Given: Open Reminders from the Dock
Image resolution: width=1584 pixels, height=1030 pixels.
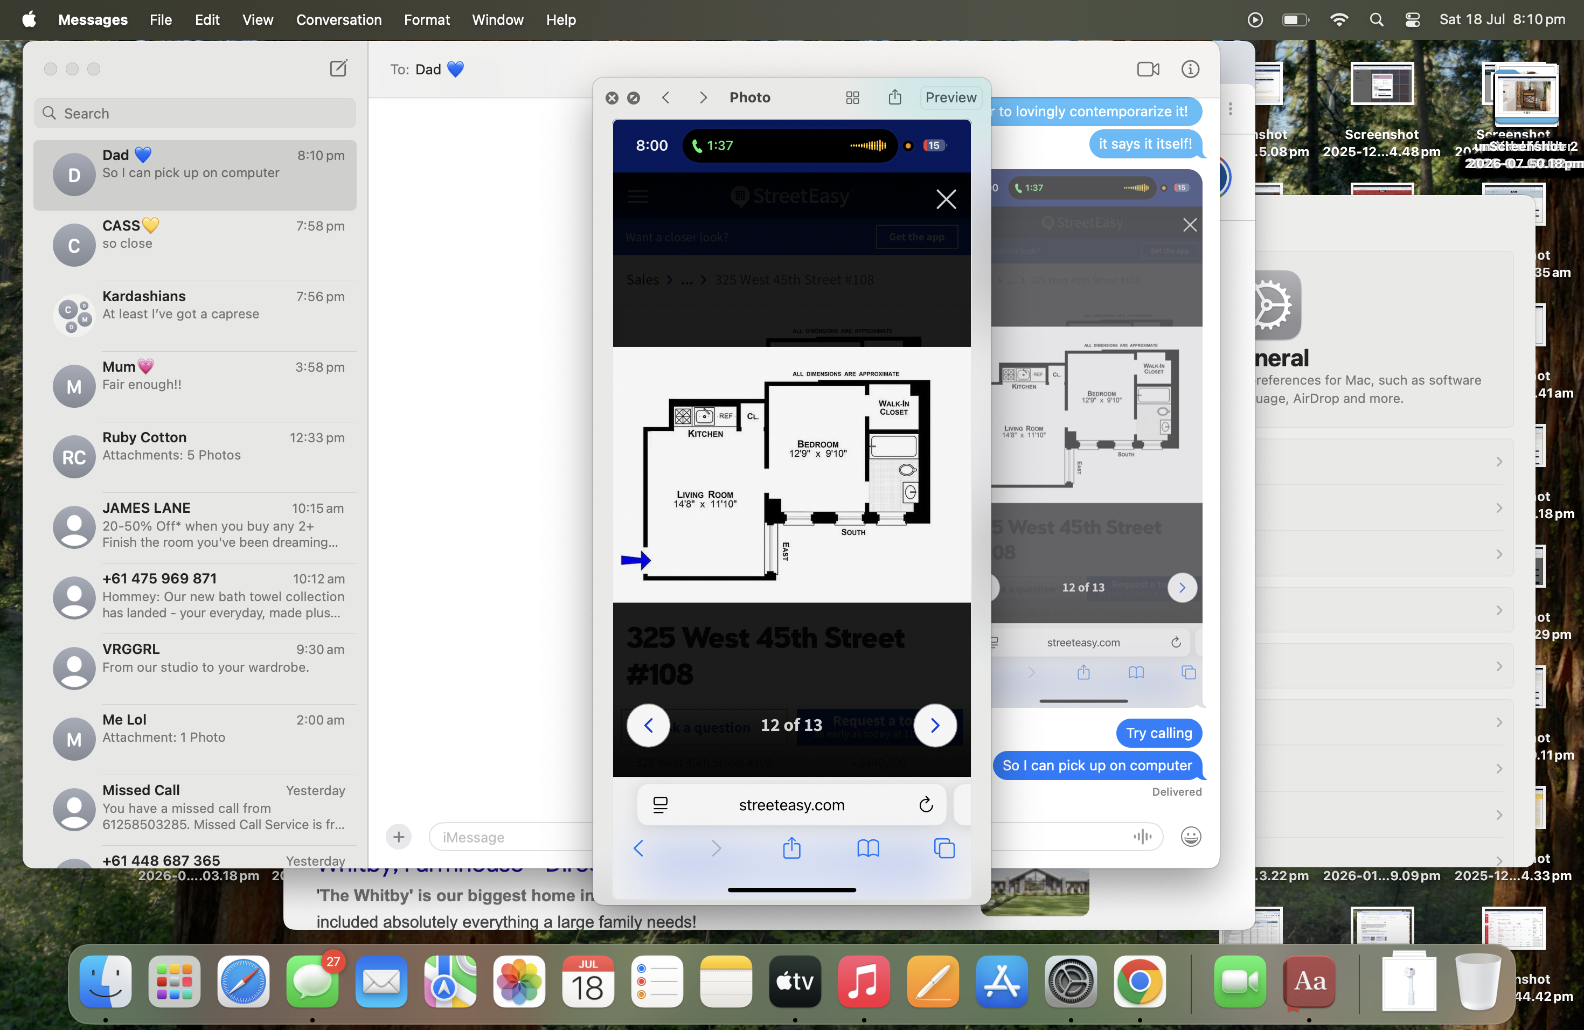Looking at the screenshot, I should [657, 982].
